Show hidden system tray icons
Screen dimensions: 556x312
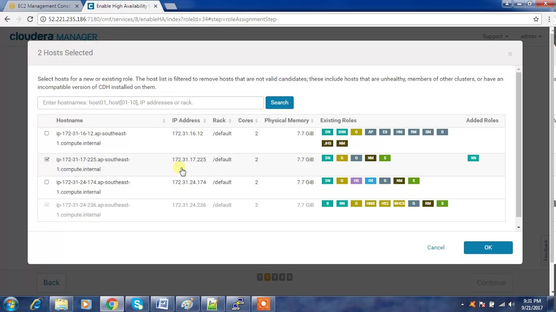462,304
